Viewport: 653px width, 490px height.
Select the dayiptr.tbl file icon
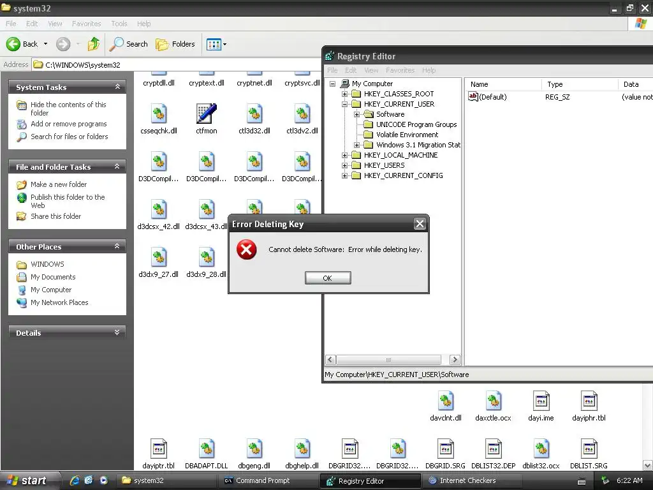(x=159, y=449)
